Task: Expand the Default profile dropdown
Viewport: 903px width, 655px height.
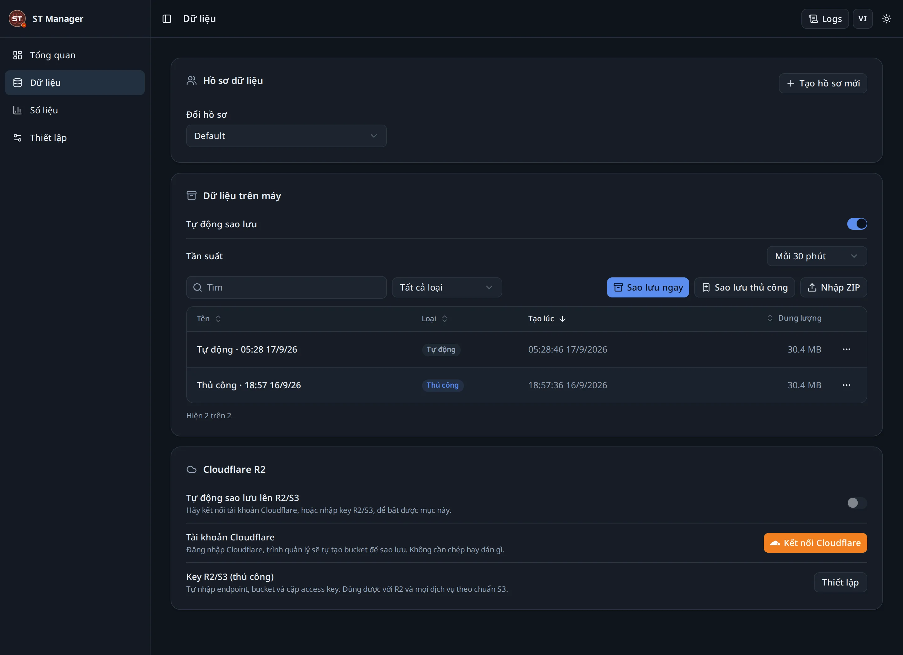Action: point(286,136)
